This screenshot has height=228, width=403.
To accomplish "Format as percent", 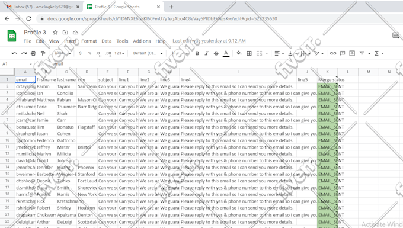I will [89, 53].
